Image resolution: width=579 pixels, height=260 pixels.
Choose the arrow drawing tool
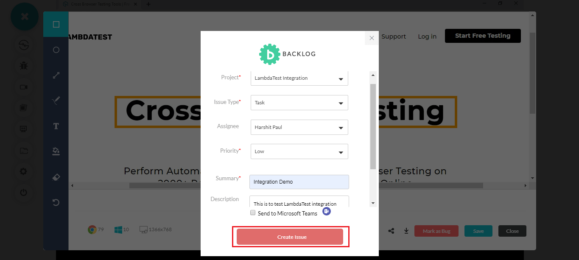click(x=56, y=75)
